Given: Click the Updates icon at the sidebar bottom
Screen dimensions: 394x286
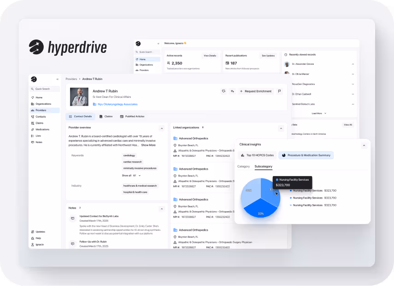Looking at the screenshot, I should click(32, 232).
